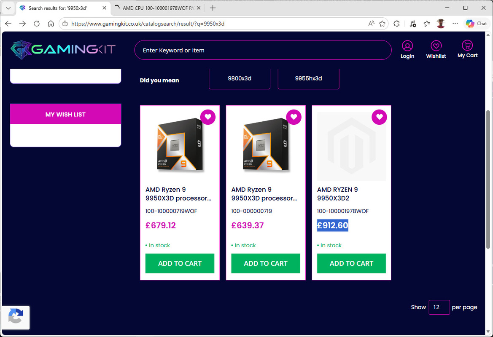493x337 pixels.
Task: Click the Login user icon
Action: click(407, 46)
